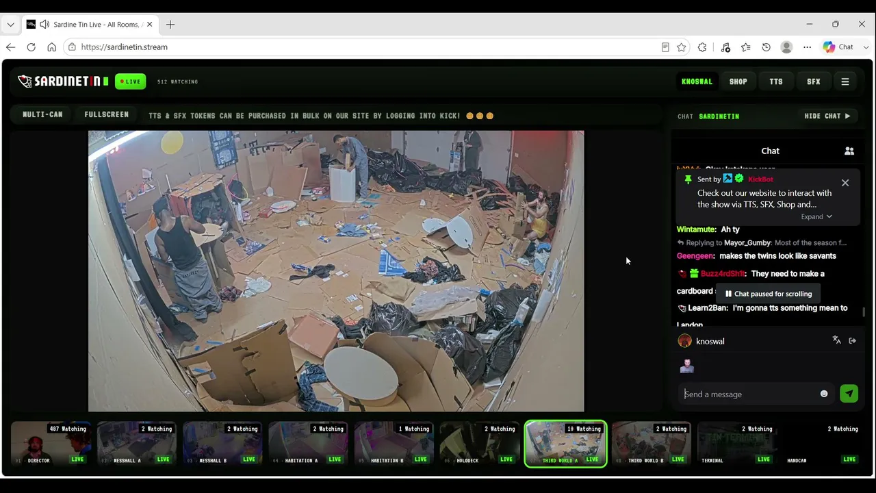Open the KNOSWAL account menu
The width and height of the screenshot is (876, 493).
(x=697, y=81)
